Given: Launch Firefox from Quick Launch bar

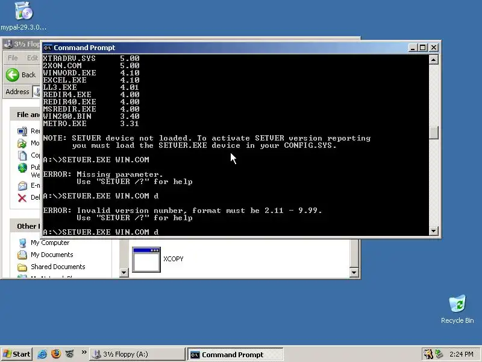Looking at the screenshot, I should pos(56,354).
